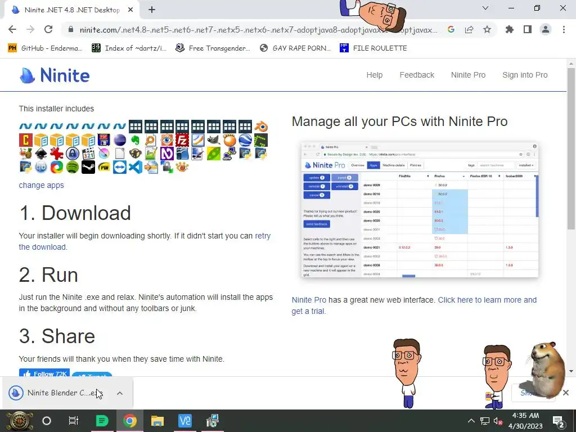Click the Greenshot green G icon
The height and width of the screenshot is (432, 576).
tap(261, 140)
